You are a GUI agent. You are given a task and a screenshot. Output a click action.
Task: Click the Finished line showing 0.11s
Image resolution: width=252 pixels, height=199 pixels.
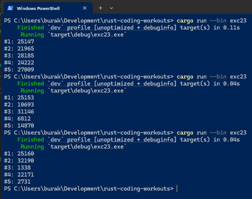(x=128, y=28)
